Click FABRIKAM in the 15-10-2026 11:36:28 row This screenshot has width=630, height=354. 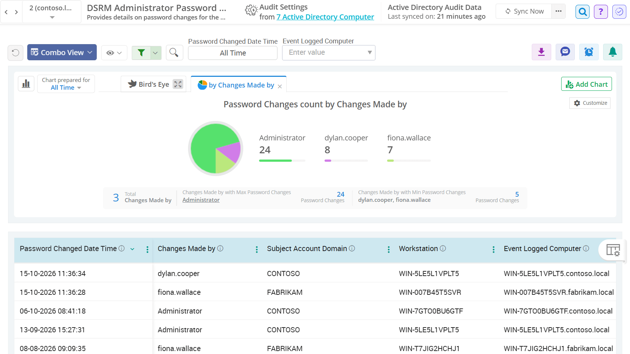click(x=285, y=292)
